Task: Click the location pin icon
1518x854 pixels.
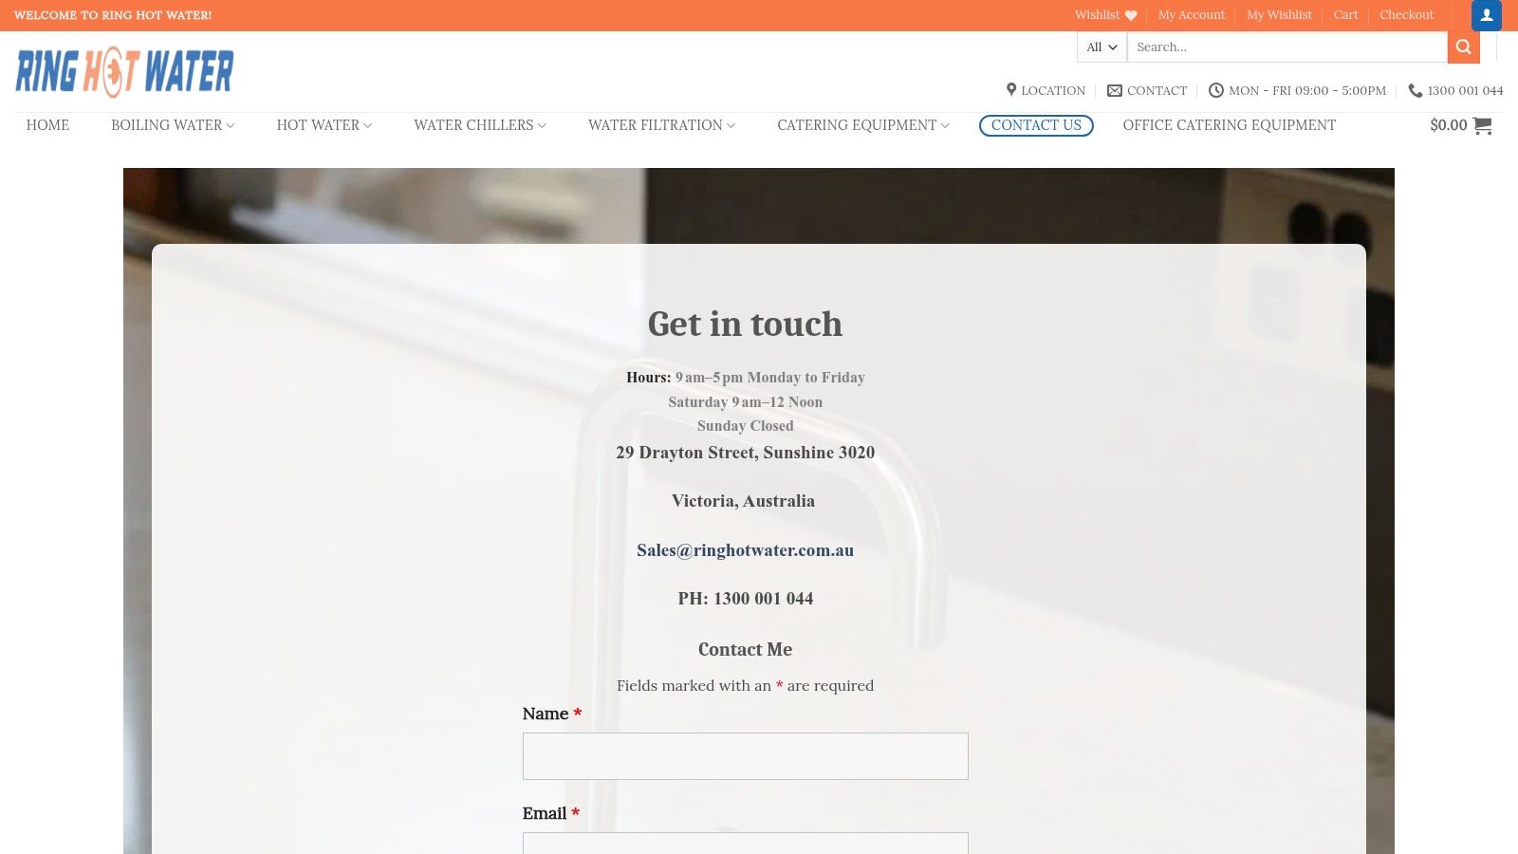Action: tap(1011, 90)
